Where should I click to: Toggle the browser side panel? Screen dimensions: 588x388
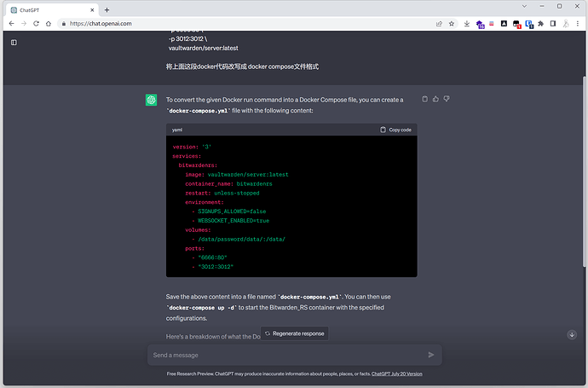point(553,24)
